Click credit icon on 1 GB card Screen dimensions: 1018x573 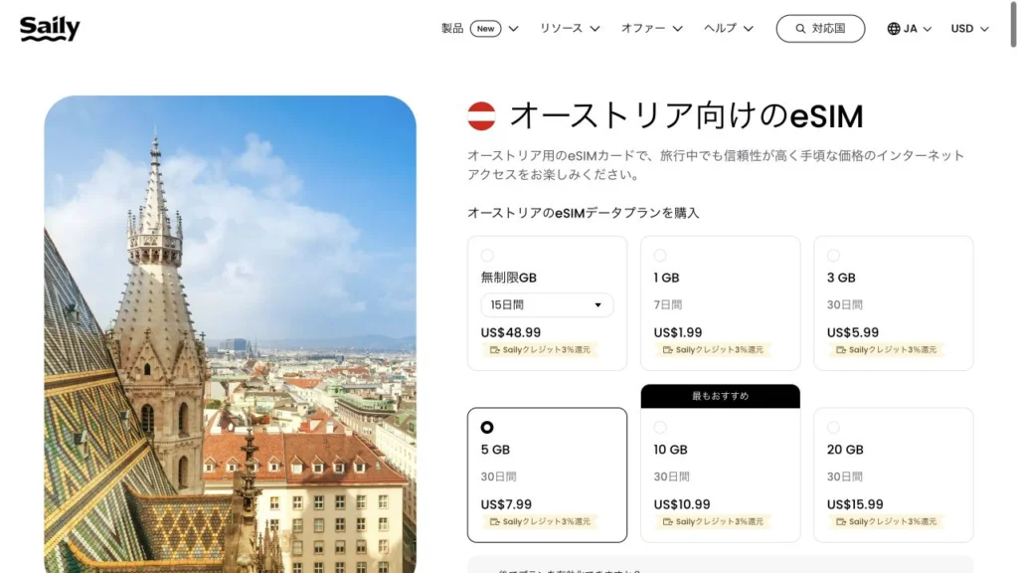pos(667,349)
